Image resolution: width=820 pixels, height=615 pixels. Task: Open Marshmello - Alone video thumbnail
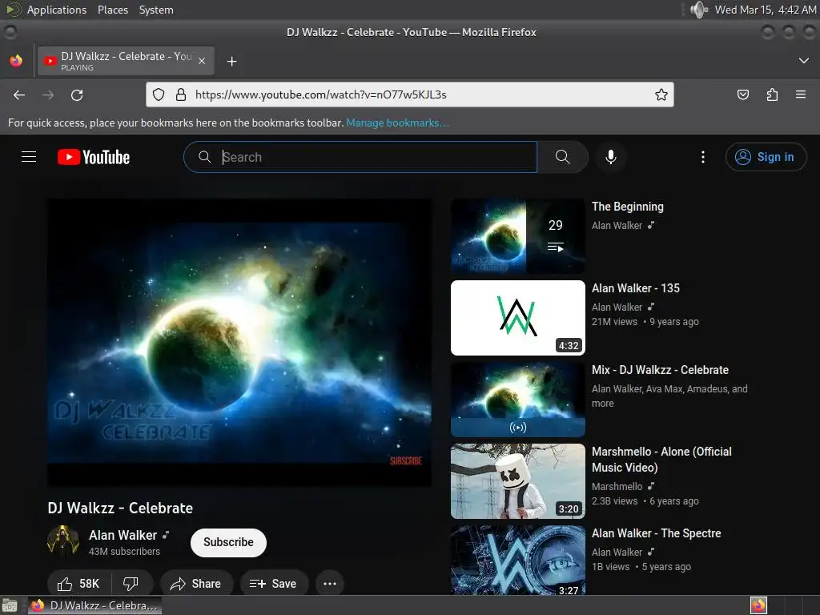click(518, 481)
